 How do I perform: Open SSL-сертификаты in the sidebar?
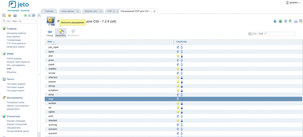tap(16, 65)
